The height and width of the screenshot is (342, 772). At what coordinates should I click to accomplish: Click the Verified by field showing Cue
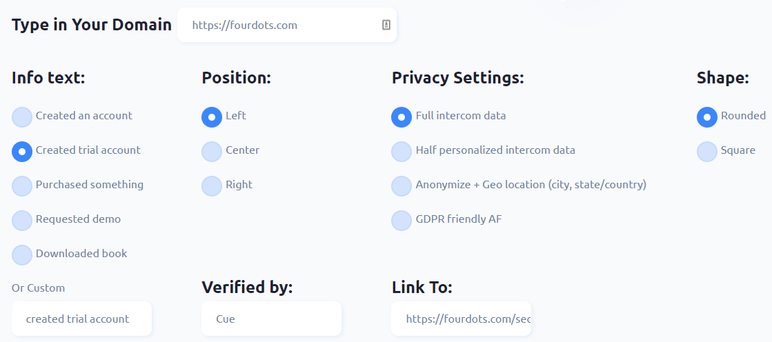pyautogui.click(x=271, y=319)
